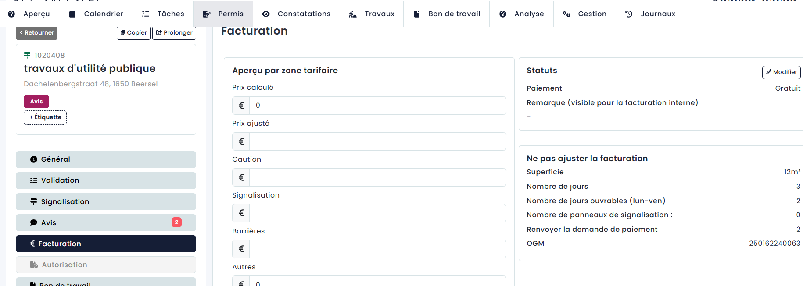Click the Analyse gauge icon
This screenshot has height=286, width=803.
(503, 14)
